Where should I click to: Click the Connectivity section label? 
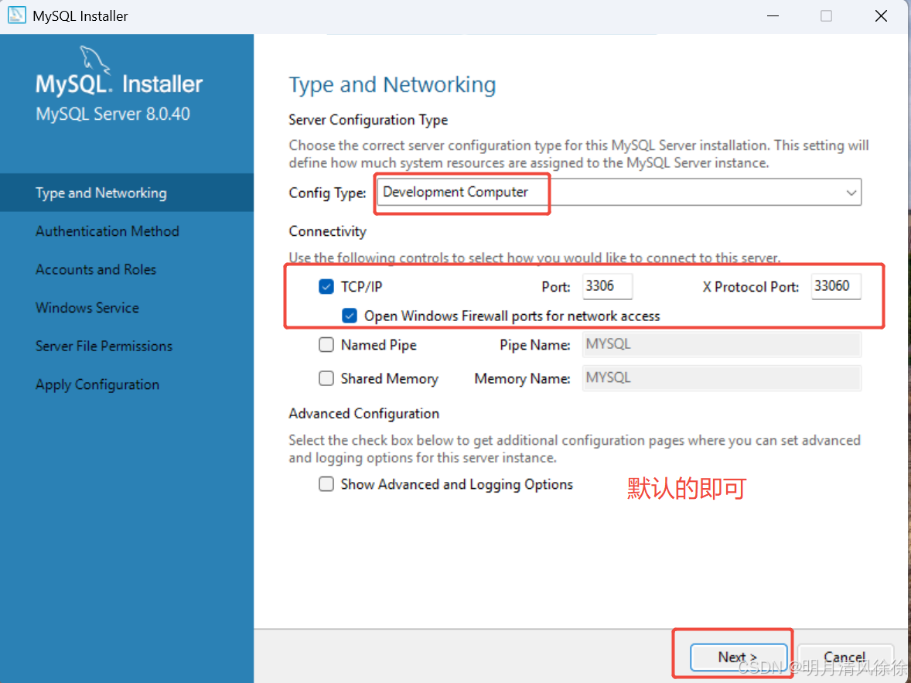pyautogui.click(x=327, y=231)
